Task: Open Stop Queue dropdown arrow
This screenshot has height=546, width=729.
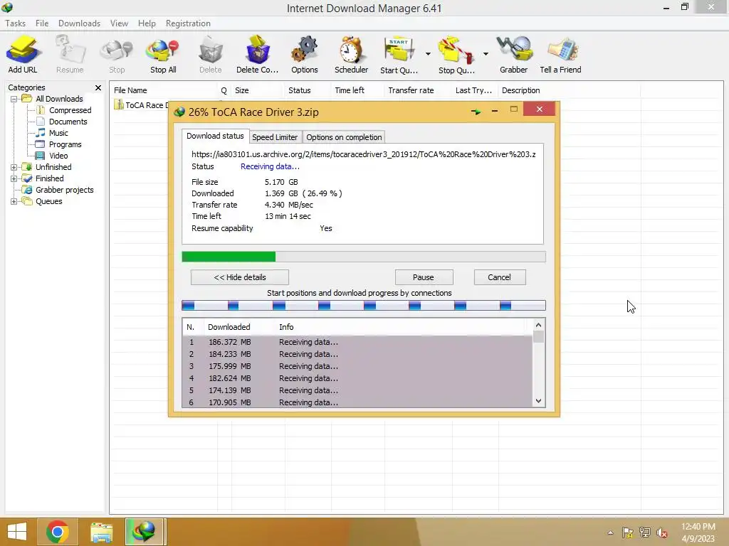Action: (x=486, y=54)
